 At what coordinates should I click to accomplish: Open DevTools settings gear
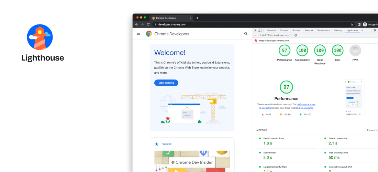375,30
